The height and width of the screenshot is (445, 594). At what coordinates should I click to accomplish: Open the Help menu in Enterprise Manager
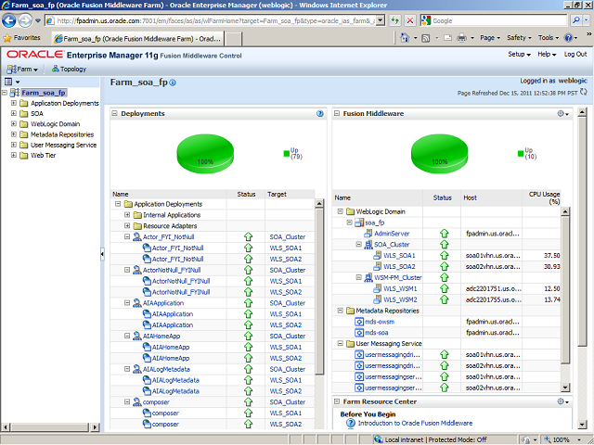[x=548, y=55]
